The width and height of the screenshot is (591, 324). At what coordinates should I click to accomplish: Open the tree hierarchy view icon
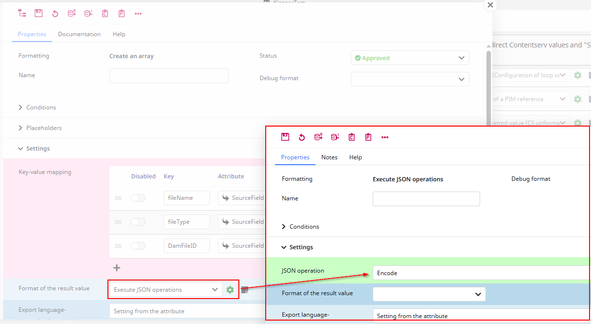[x=22, y=13]
